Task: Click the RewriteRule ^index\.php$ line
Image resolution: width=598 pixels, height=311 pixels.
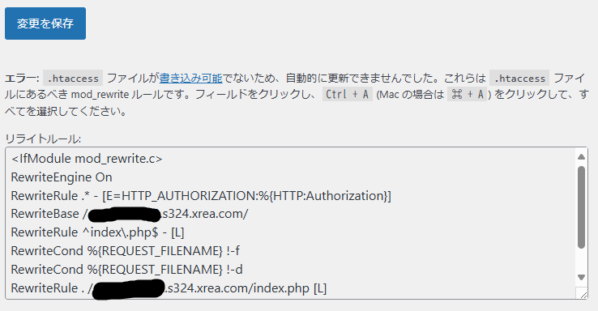Action: pos(97,232)
